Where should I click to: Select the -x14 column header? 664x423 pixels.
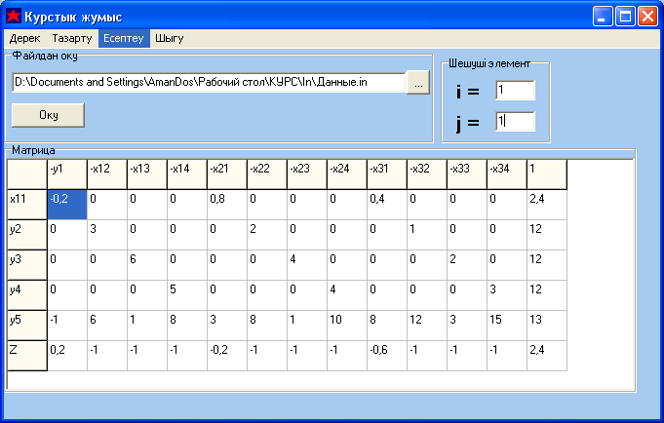187,174
